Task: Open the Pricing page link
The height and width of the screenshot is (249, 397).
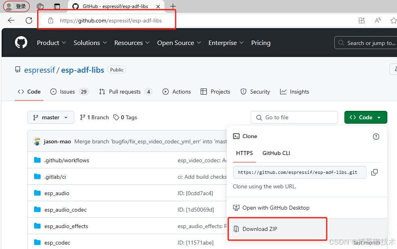Action: (261, 43)
